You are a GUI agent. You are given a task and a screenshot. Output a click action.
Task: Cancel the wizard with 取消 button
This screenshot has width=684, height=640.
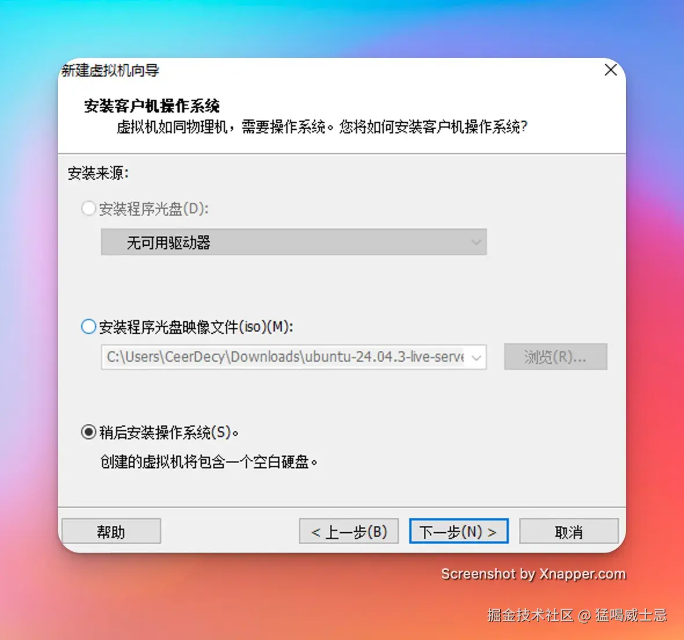point(569,532)
